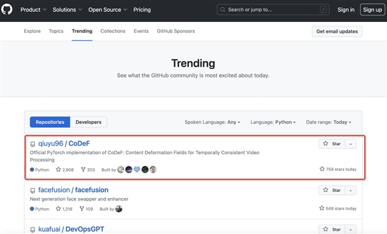Viewport: 387px width, 234px height.
Task: Expand the star list dropdown for facefusion
Action: 351,190
